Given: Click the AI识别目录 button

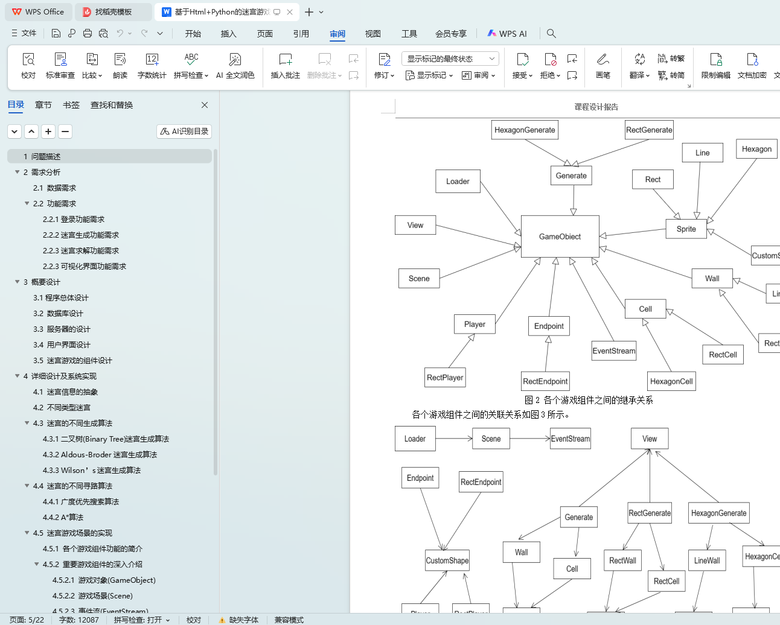Looking at the screenshot, I should pyautogui.click(x=184, y=131).
